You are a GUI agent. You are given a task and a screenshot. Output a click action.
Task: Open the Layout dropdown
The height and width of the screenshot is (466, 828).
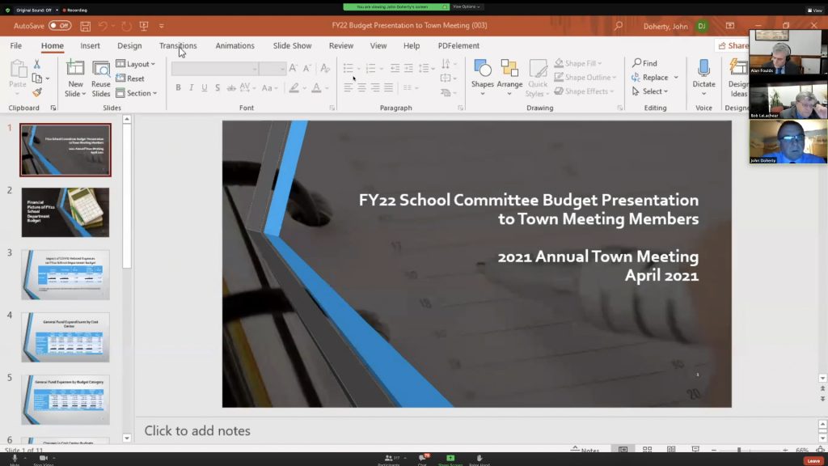(x=136, y=64)
